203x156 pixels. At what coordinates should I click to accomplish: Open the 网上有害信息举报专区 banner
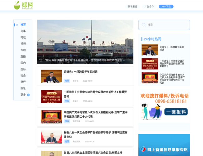click(164, 149)
